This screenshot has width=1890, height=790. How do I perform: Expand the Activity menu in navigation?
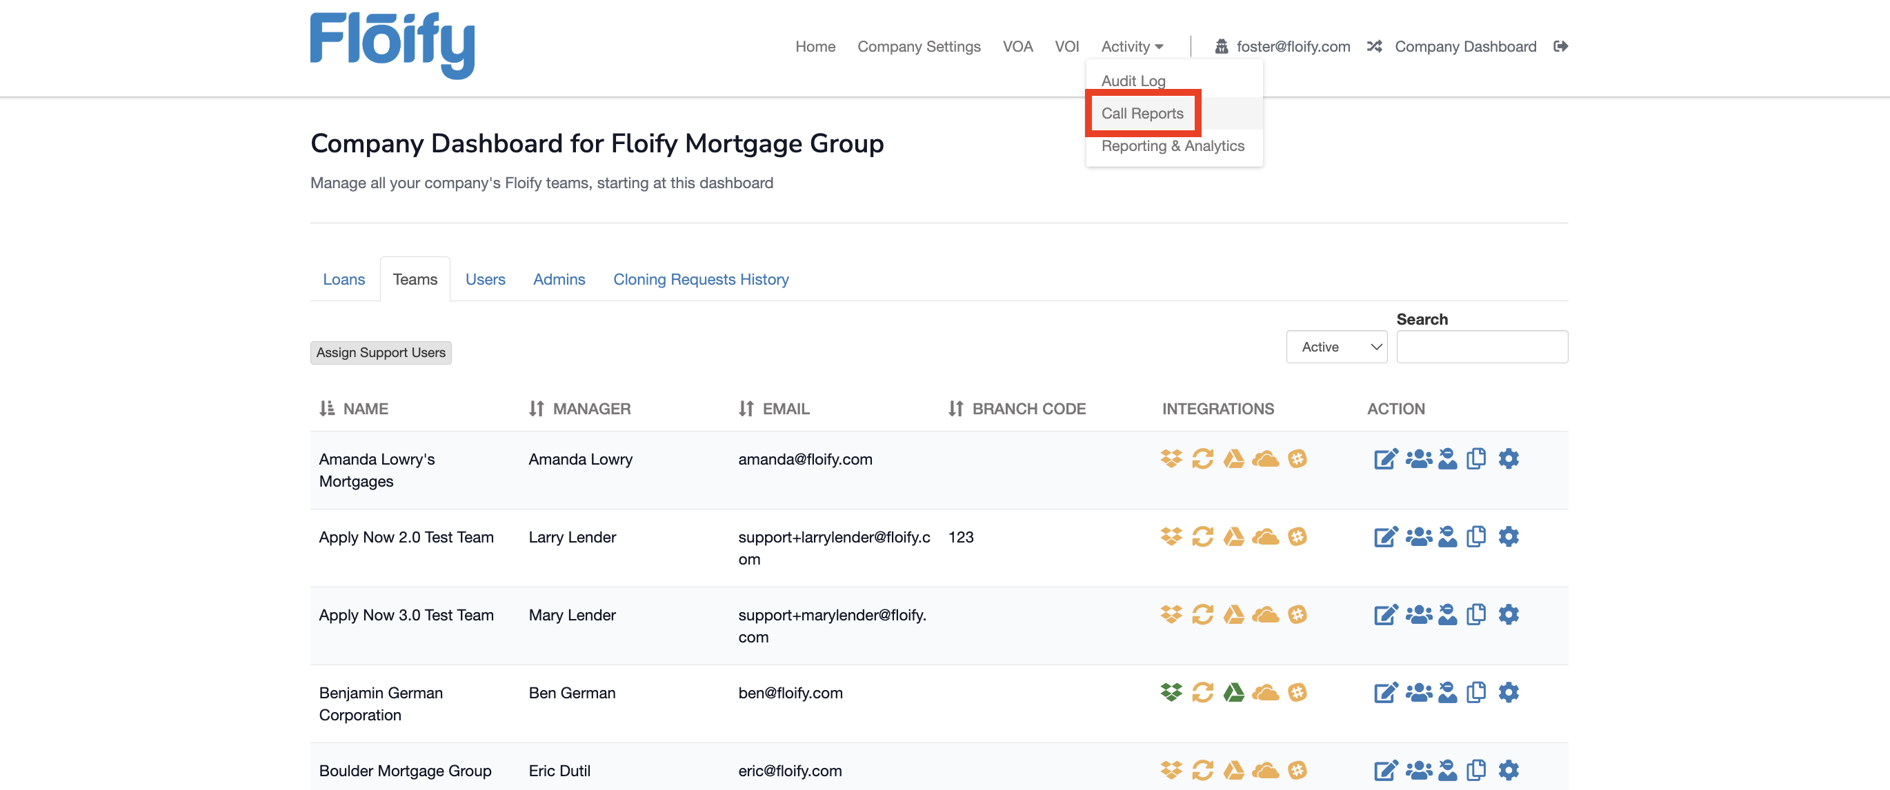coord(1131,46)
